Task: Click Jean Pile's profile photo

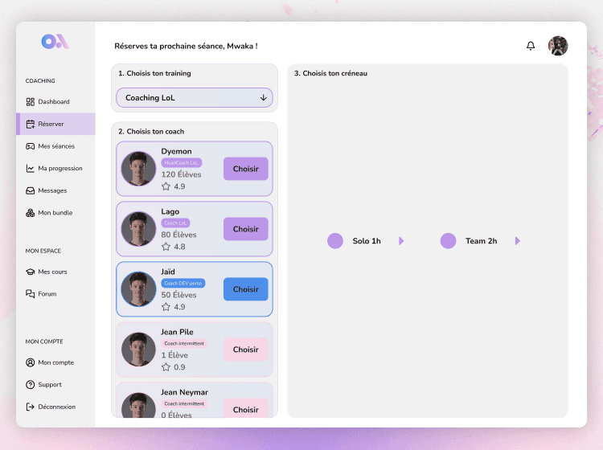Action: pyautogui.click(x=138, y=350)
